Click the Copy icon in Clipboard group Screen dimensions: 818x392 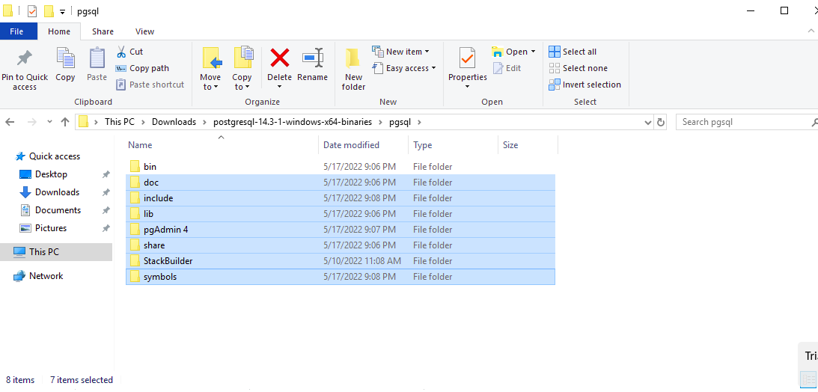[65, 58]
